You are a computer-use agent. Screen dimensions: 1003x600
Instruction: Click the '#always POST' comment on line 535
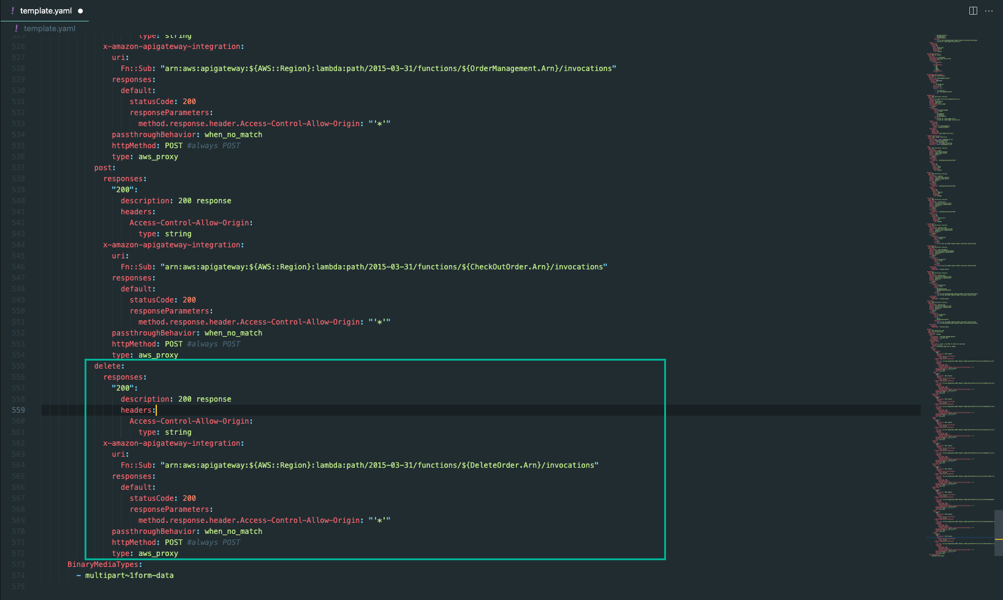[214, 146]
